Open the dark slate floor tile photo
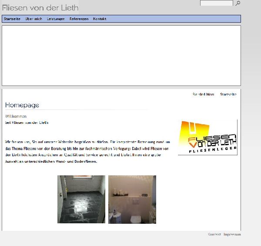 [x=81, y=199]
